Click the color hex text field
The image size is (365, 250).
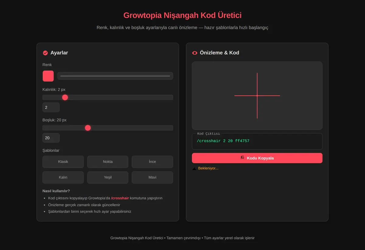[115, 76]
